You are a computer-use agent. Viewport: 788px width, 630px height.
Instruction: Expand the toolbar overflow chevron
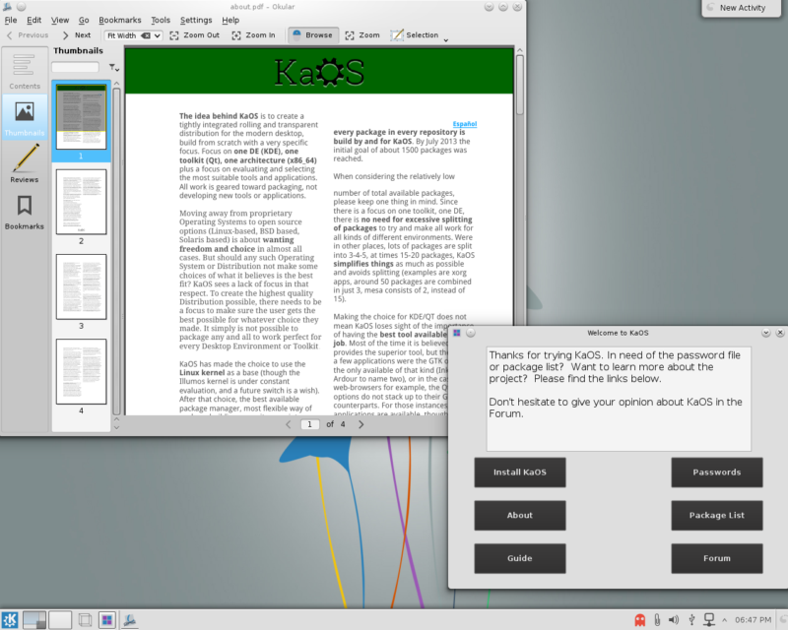point(446,38)
